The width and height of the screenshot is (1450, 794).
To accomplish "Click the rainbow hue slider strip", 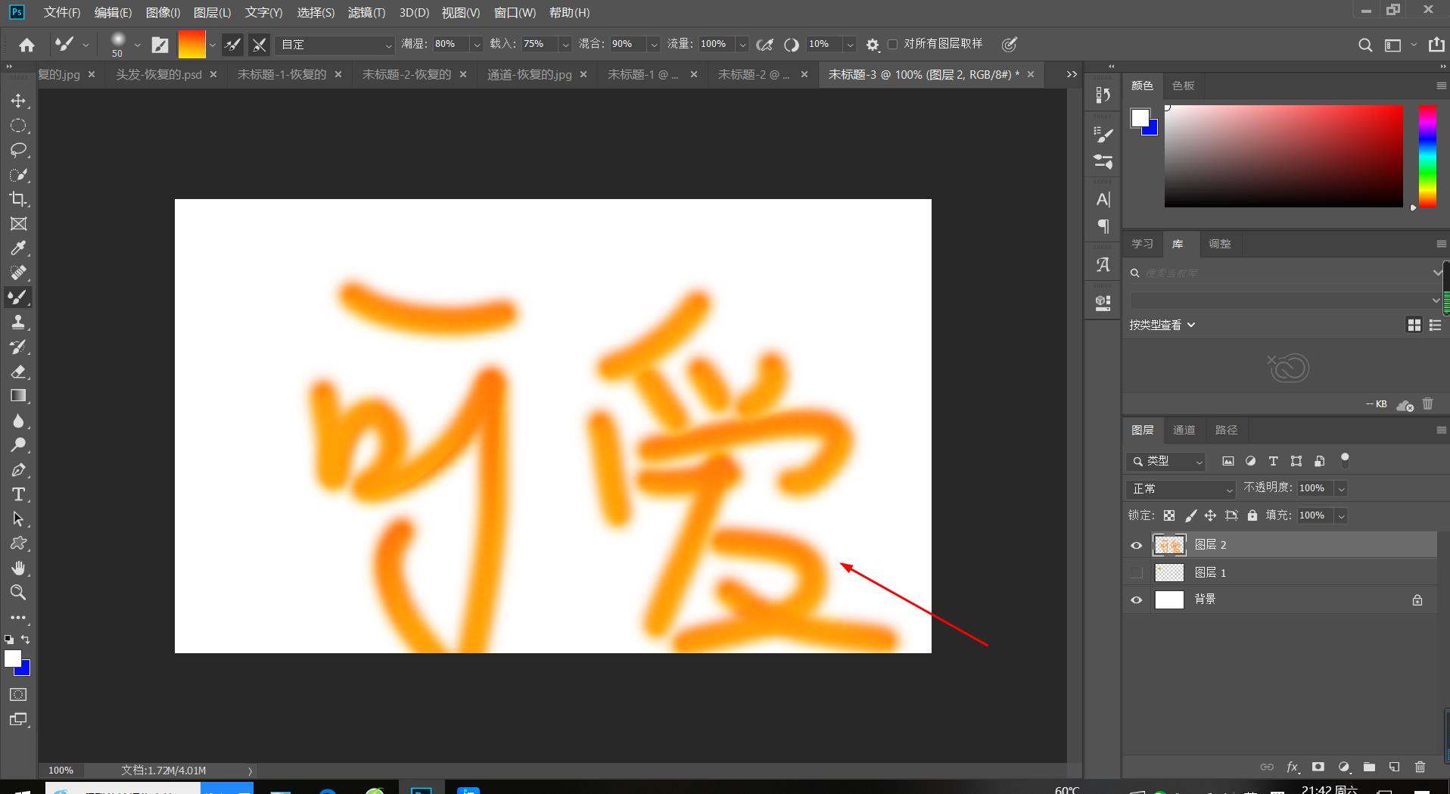I will point(1427,157).
